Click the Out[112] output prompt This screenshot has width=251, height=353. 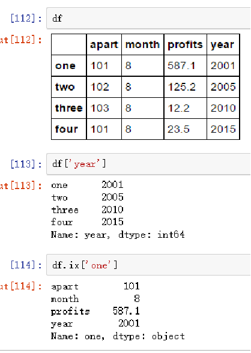(21, 40)
